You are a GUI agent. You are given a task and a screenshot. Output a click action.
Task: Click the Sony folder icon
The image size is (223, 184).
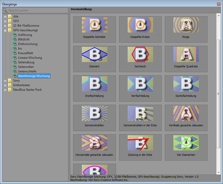point(10,81)
